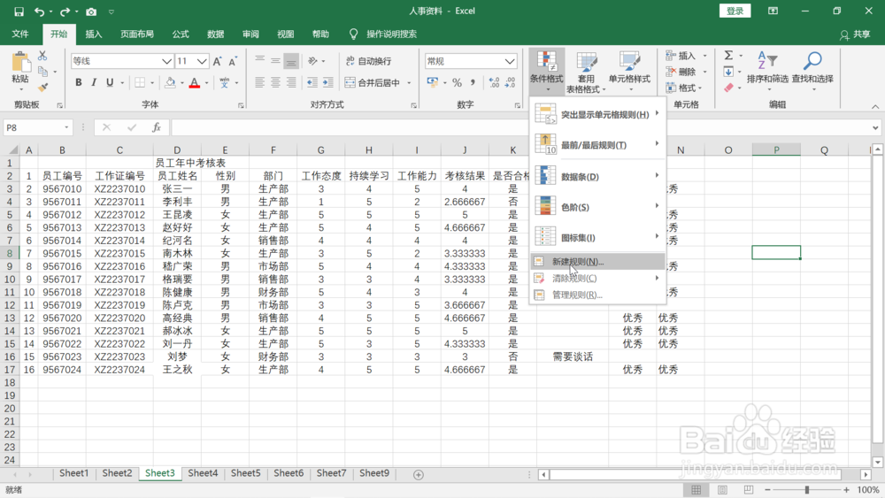Increase font size with larger A
This screenshot has height=498, width=885.
218,61
